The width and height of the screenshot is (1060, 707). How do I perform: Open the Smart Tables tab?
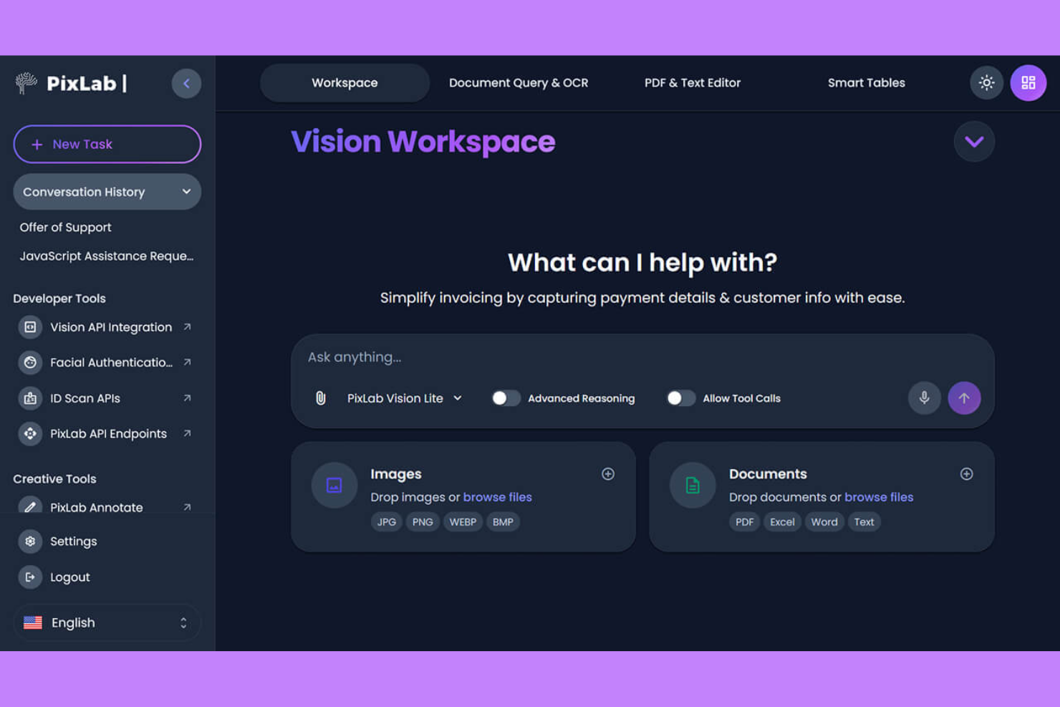tap(866, 82)
